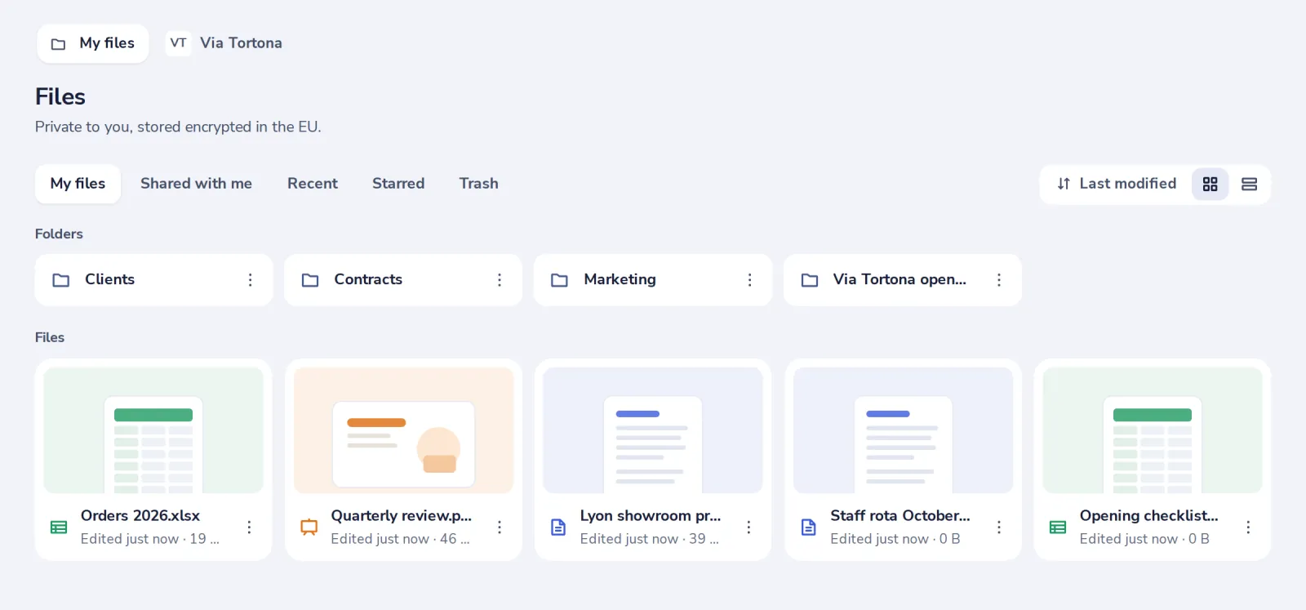The height and width of the screenshot is (610, 1306).
Task: Open more options for Staff rota October
Action: (x=998, y=528)
